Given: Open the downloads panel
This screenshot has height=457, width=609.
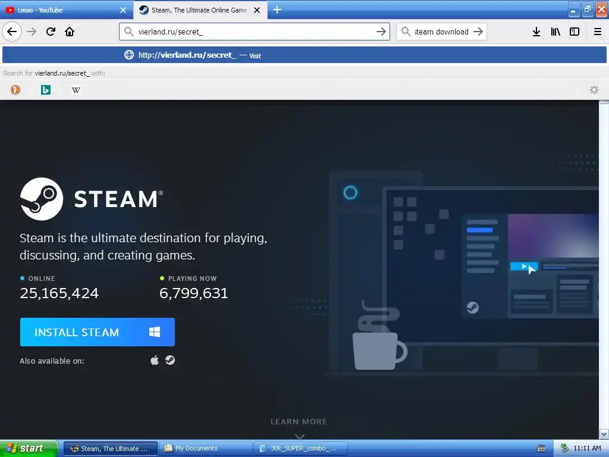Looking at the screenshot, I should coord(536,32).
